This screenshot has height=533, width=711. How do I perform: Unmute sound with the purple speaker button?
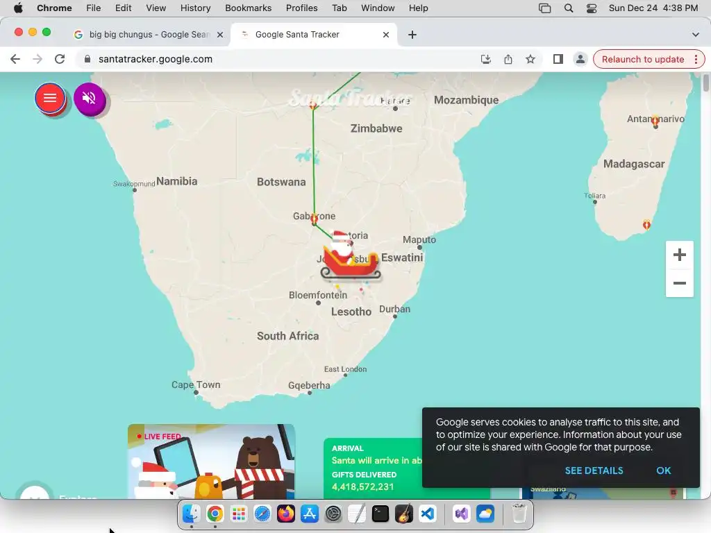coord(90,98)
